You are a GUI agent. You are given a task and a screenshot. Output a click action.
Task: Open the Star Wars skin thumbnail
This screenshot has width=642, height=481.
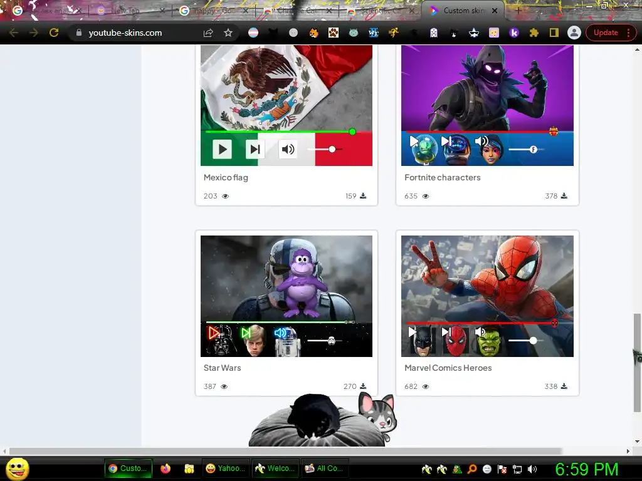(286, 296)
